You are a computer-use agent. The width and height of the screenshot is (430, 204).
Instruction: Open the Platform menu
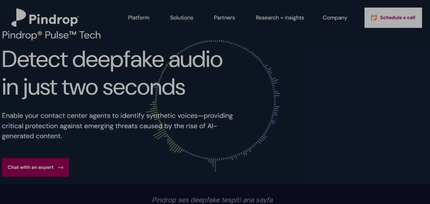[139, 18]
